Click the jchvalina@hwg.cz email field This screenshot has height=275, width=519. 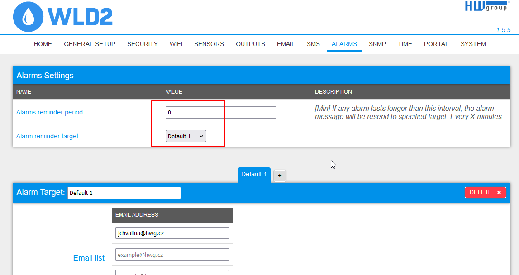tap(172, 233)
